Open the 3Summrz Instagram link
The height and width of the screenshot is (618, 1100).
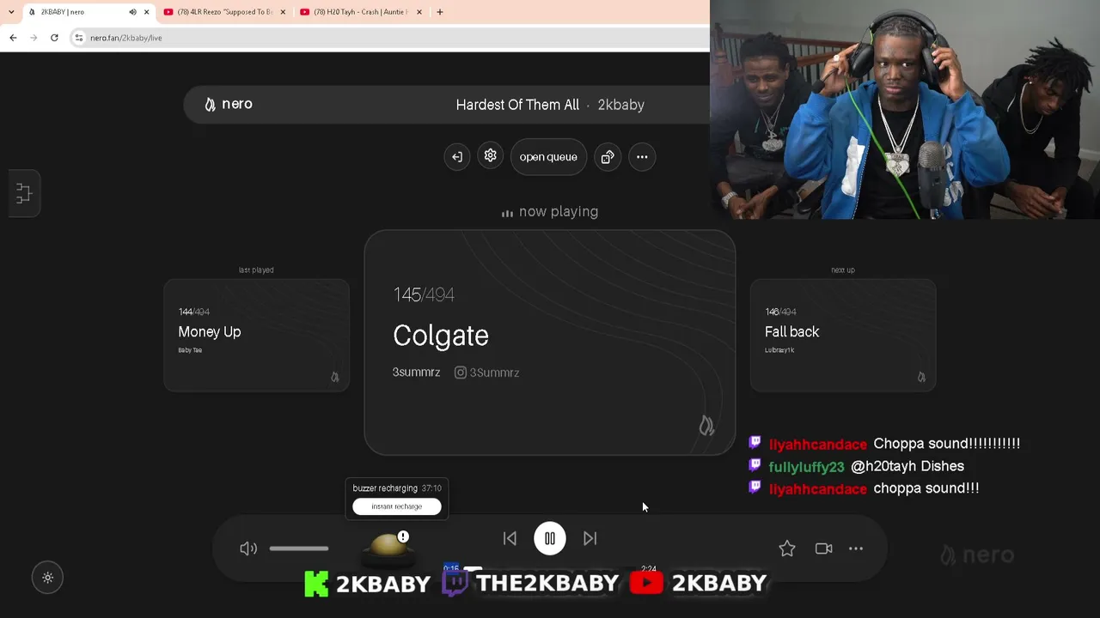[486, 373]
